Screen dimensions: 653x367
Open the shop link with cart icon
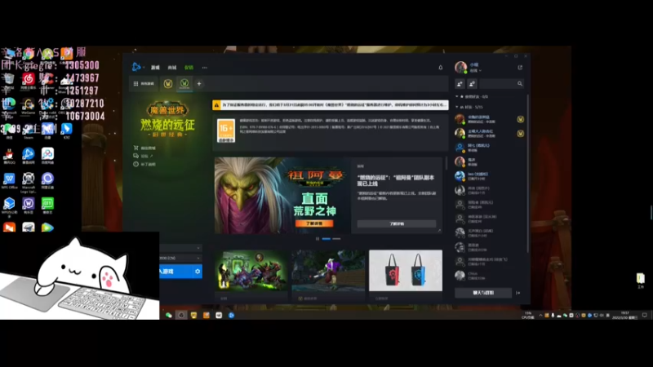point(144,148)
